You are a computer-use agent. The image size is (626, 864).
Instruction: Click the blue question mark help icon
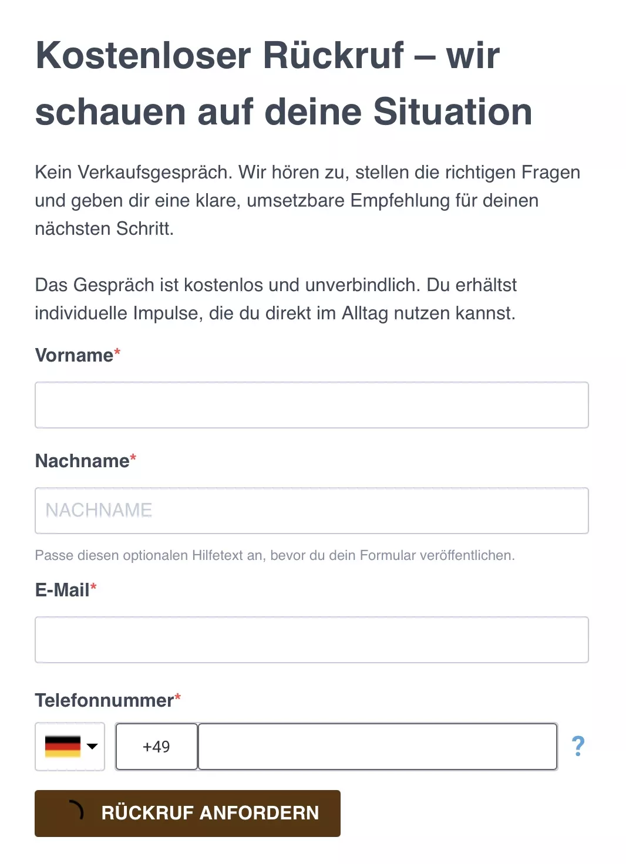[578, 746]
